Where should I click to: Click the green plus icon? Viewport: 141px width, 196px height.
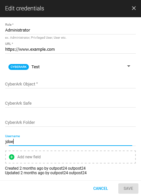click(12, 157)
